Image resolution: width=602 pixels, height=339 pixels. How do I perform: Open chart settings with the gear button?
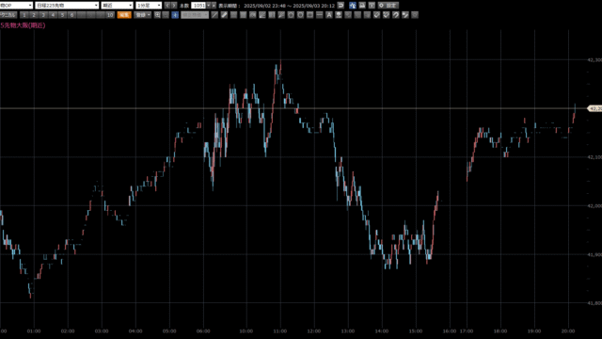pos(388,6)
